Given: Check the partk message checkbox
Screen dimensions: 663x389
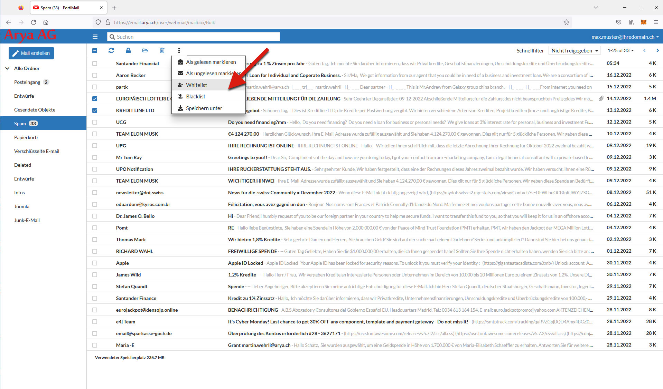Looking at the screenshot, I should (x=95, y=87).
